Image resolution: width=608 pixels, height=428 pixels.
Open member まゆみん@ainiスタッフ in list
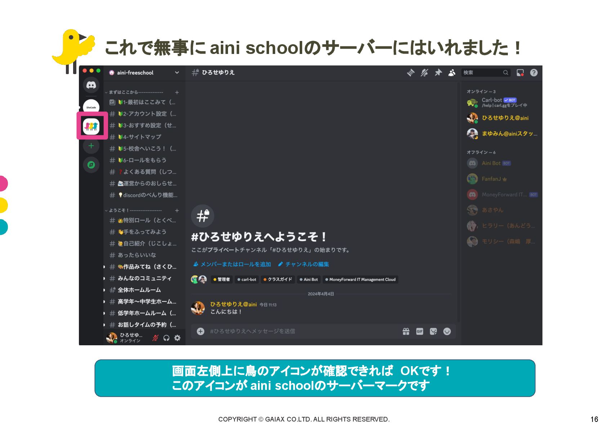click(502, 134)
